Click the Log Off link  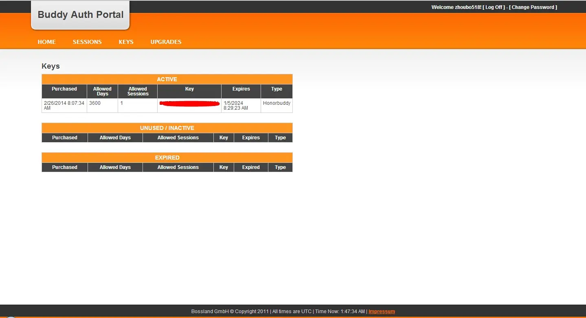coord(494,7)
